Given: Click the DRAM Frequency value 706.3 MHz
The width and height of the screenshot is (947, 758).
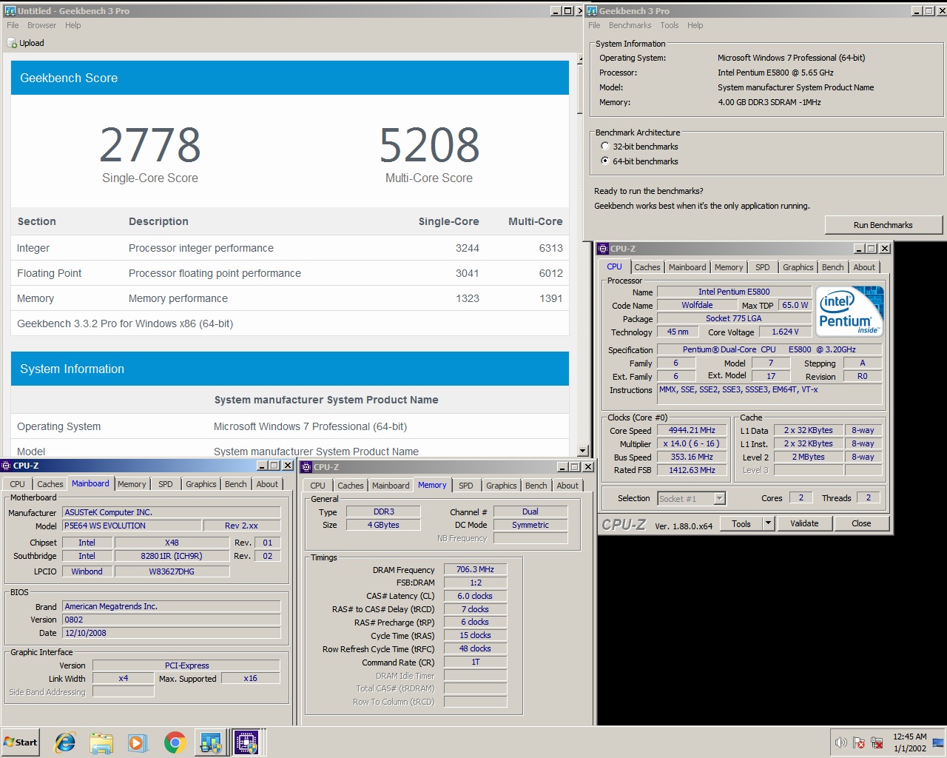Looking at the screenshot, I should [x=475, y=569].
